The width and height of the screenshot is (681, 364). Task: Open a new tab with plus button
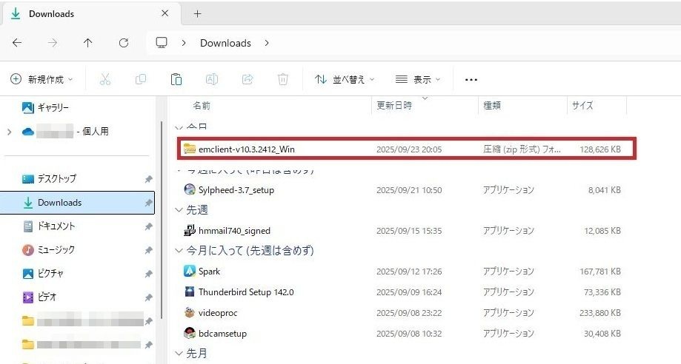[197, 14]
